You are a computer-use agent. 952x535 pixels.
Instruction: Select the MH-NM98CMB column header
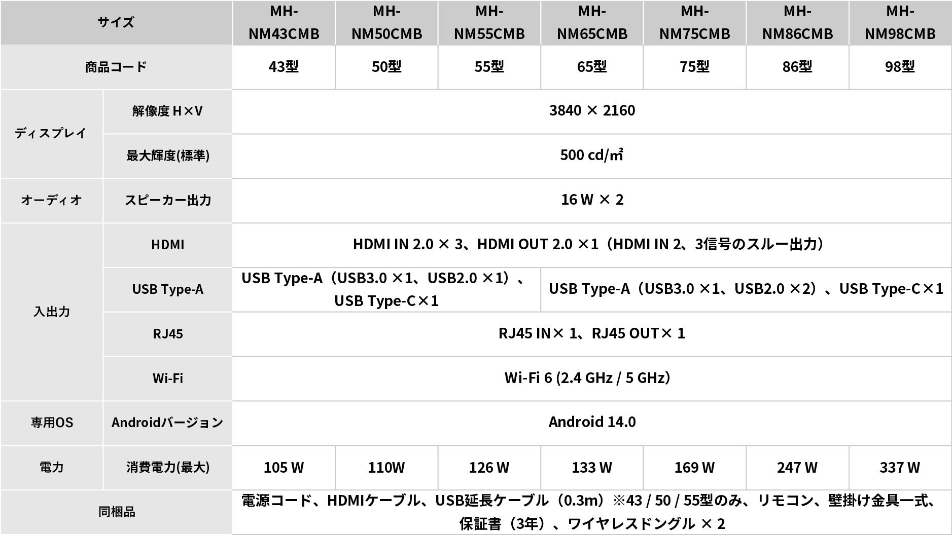pos(900,23)
